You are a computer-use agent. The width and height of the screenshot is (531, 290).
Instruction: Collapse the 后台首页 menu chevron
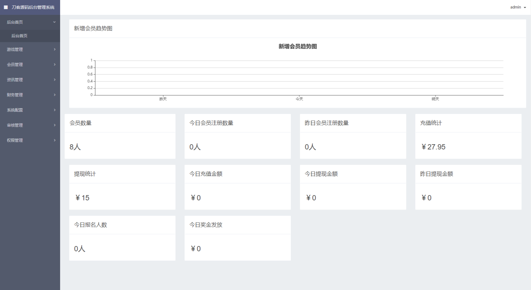[54, 22]
